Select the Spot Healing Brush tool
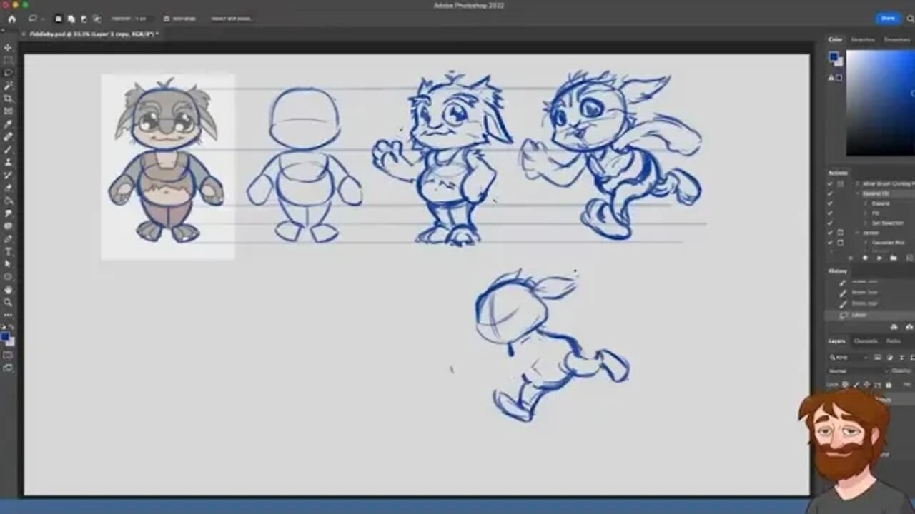The width and height of the screenshot is (915, 514). [9, 137]
